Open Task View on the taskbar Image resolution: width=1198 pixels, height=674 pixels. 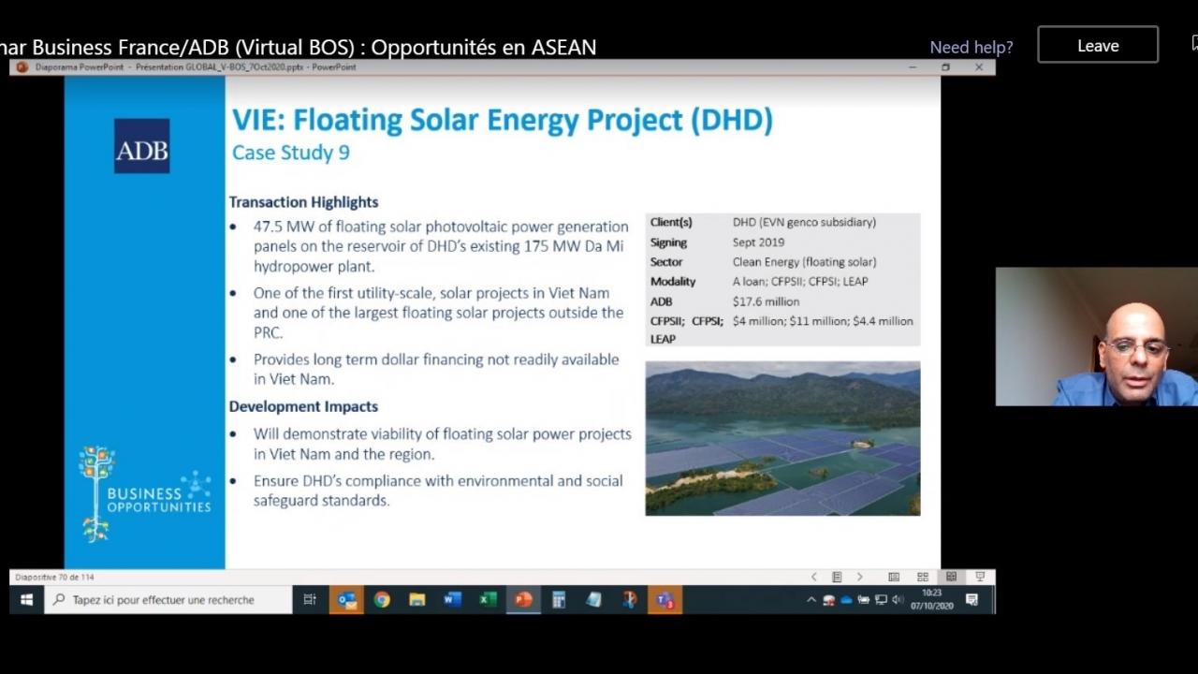coord(310,600)
